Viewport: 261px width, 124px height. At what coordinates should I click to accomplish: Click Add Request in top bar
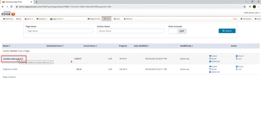pyautogui.click(x=246, y=19)
